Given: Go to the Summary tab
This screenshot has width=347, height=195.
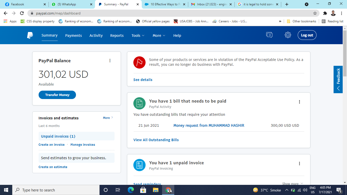Looking at the screenshot, I should coord(50,35).
